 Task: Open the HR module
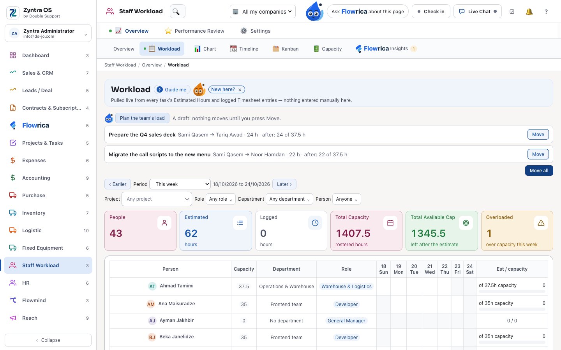click(48, 283)
